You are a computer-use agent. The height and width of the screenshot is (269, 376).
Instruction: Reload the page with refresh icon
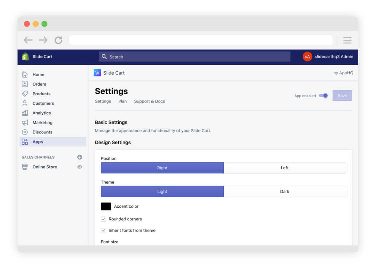(x=58, y=40)
